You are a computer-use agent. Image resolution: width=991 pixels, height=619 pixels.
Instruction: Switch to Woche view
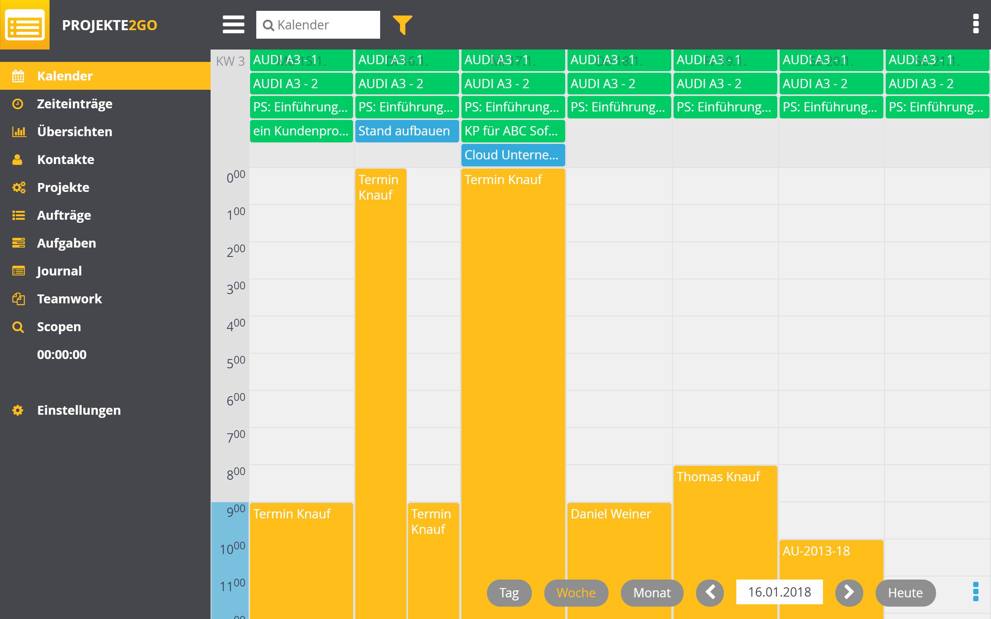[x=576, y=592]
